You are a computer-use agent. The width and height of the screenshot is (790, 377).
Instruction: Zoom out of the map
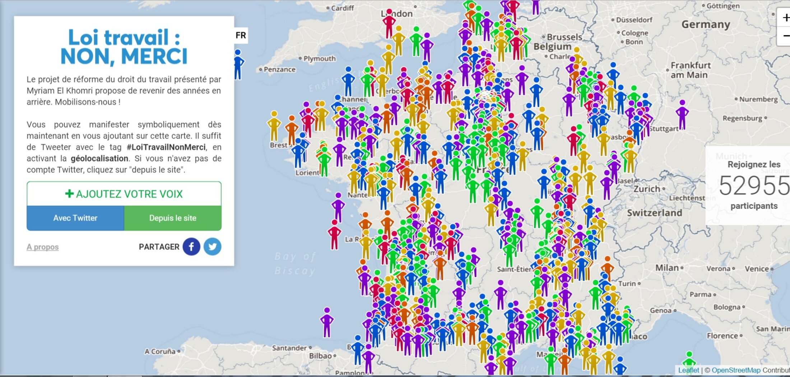[785, 36]
